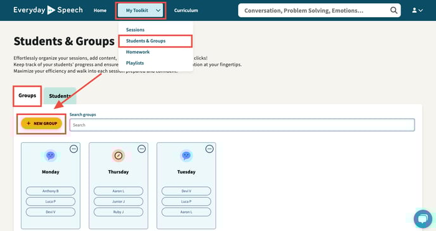
Task: Open Playlists from the dropdown menu
Action: pos(135,63)
